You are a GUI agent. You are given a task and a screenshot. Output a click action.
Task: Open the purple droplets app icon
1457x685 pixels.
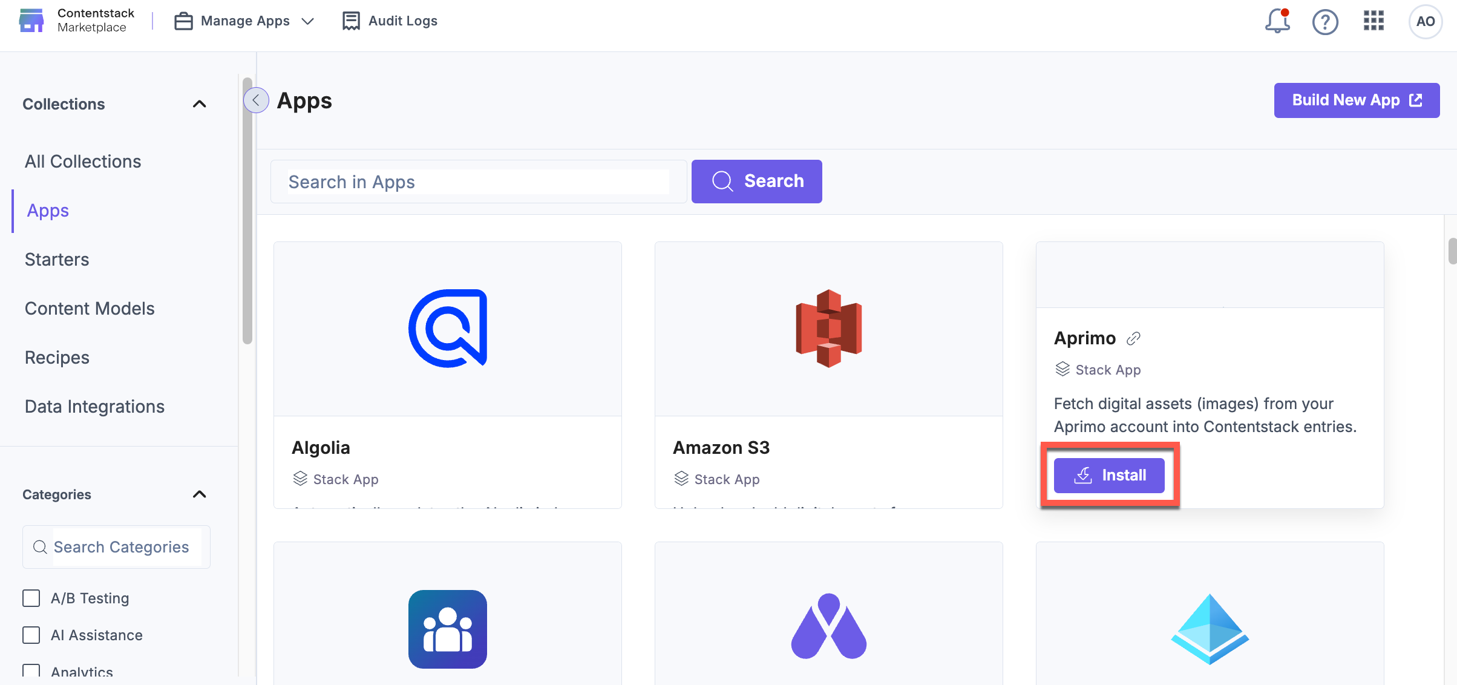click(x=828, y=626)
